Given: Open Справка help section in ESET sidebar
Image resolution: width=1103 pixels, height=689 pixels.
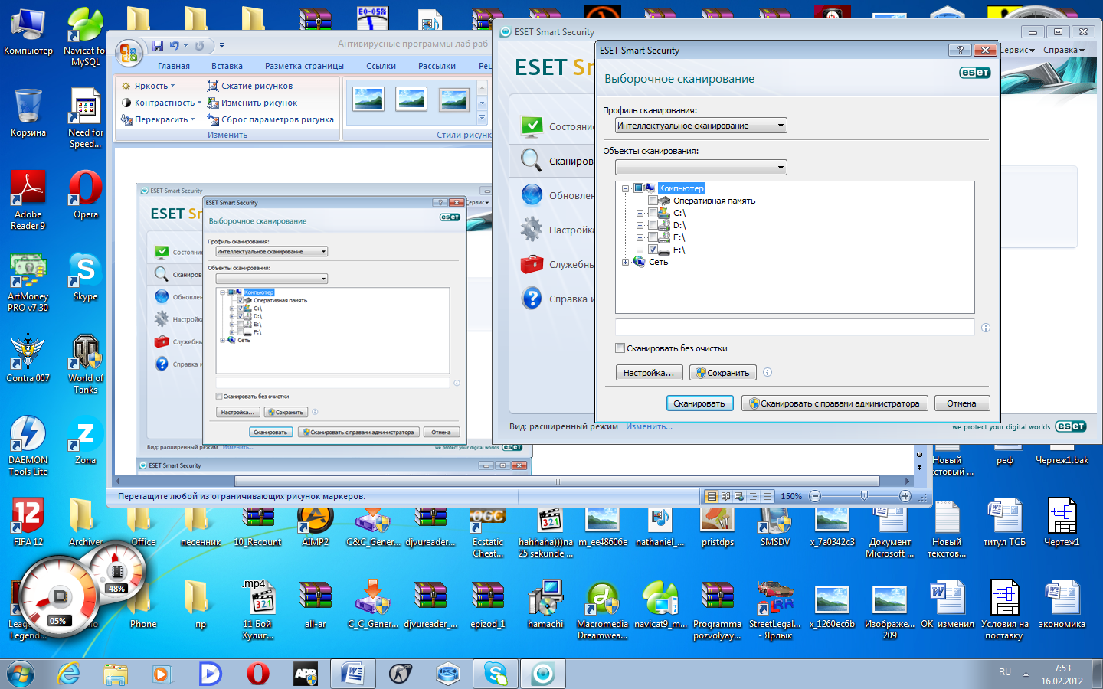Looking at the screenshot, I should 557,299.
